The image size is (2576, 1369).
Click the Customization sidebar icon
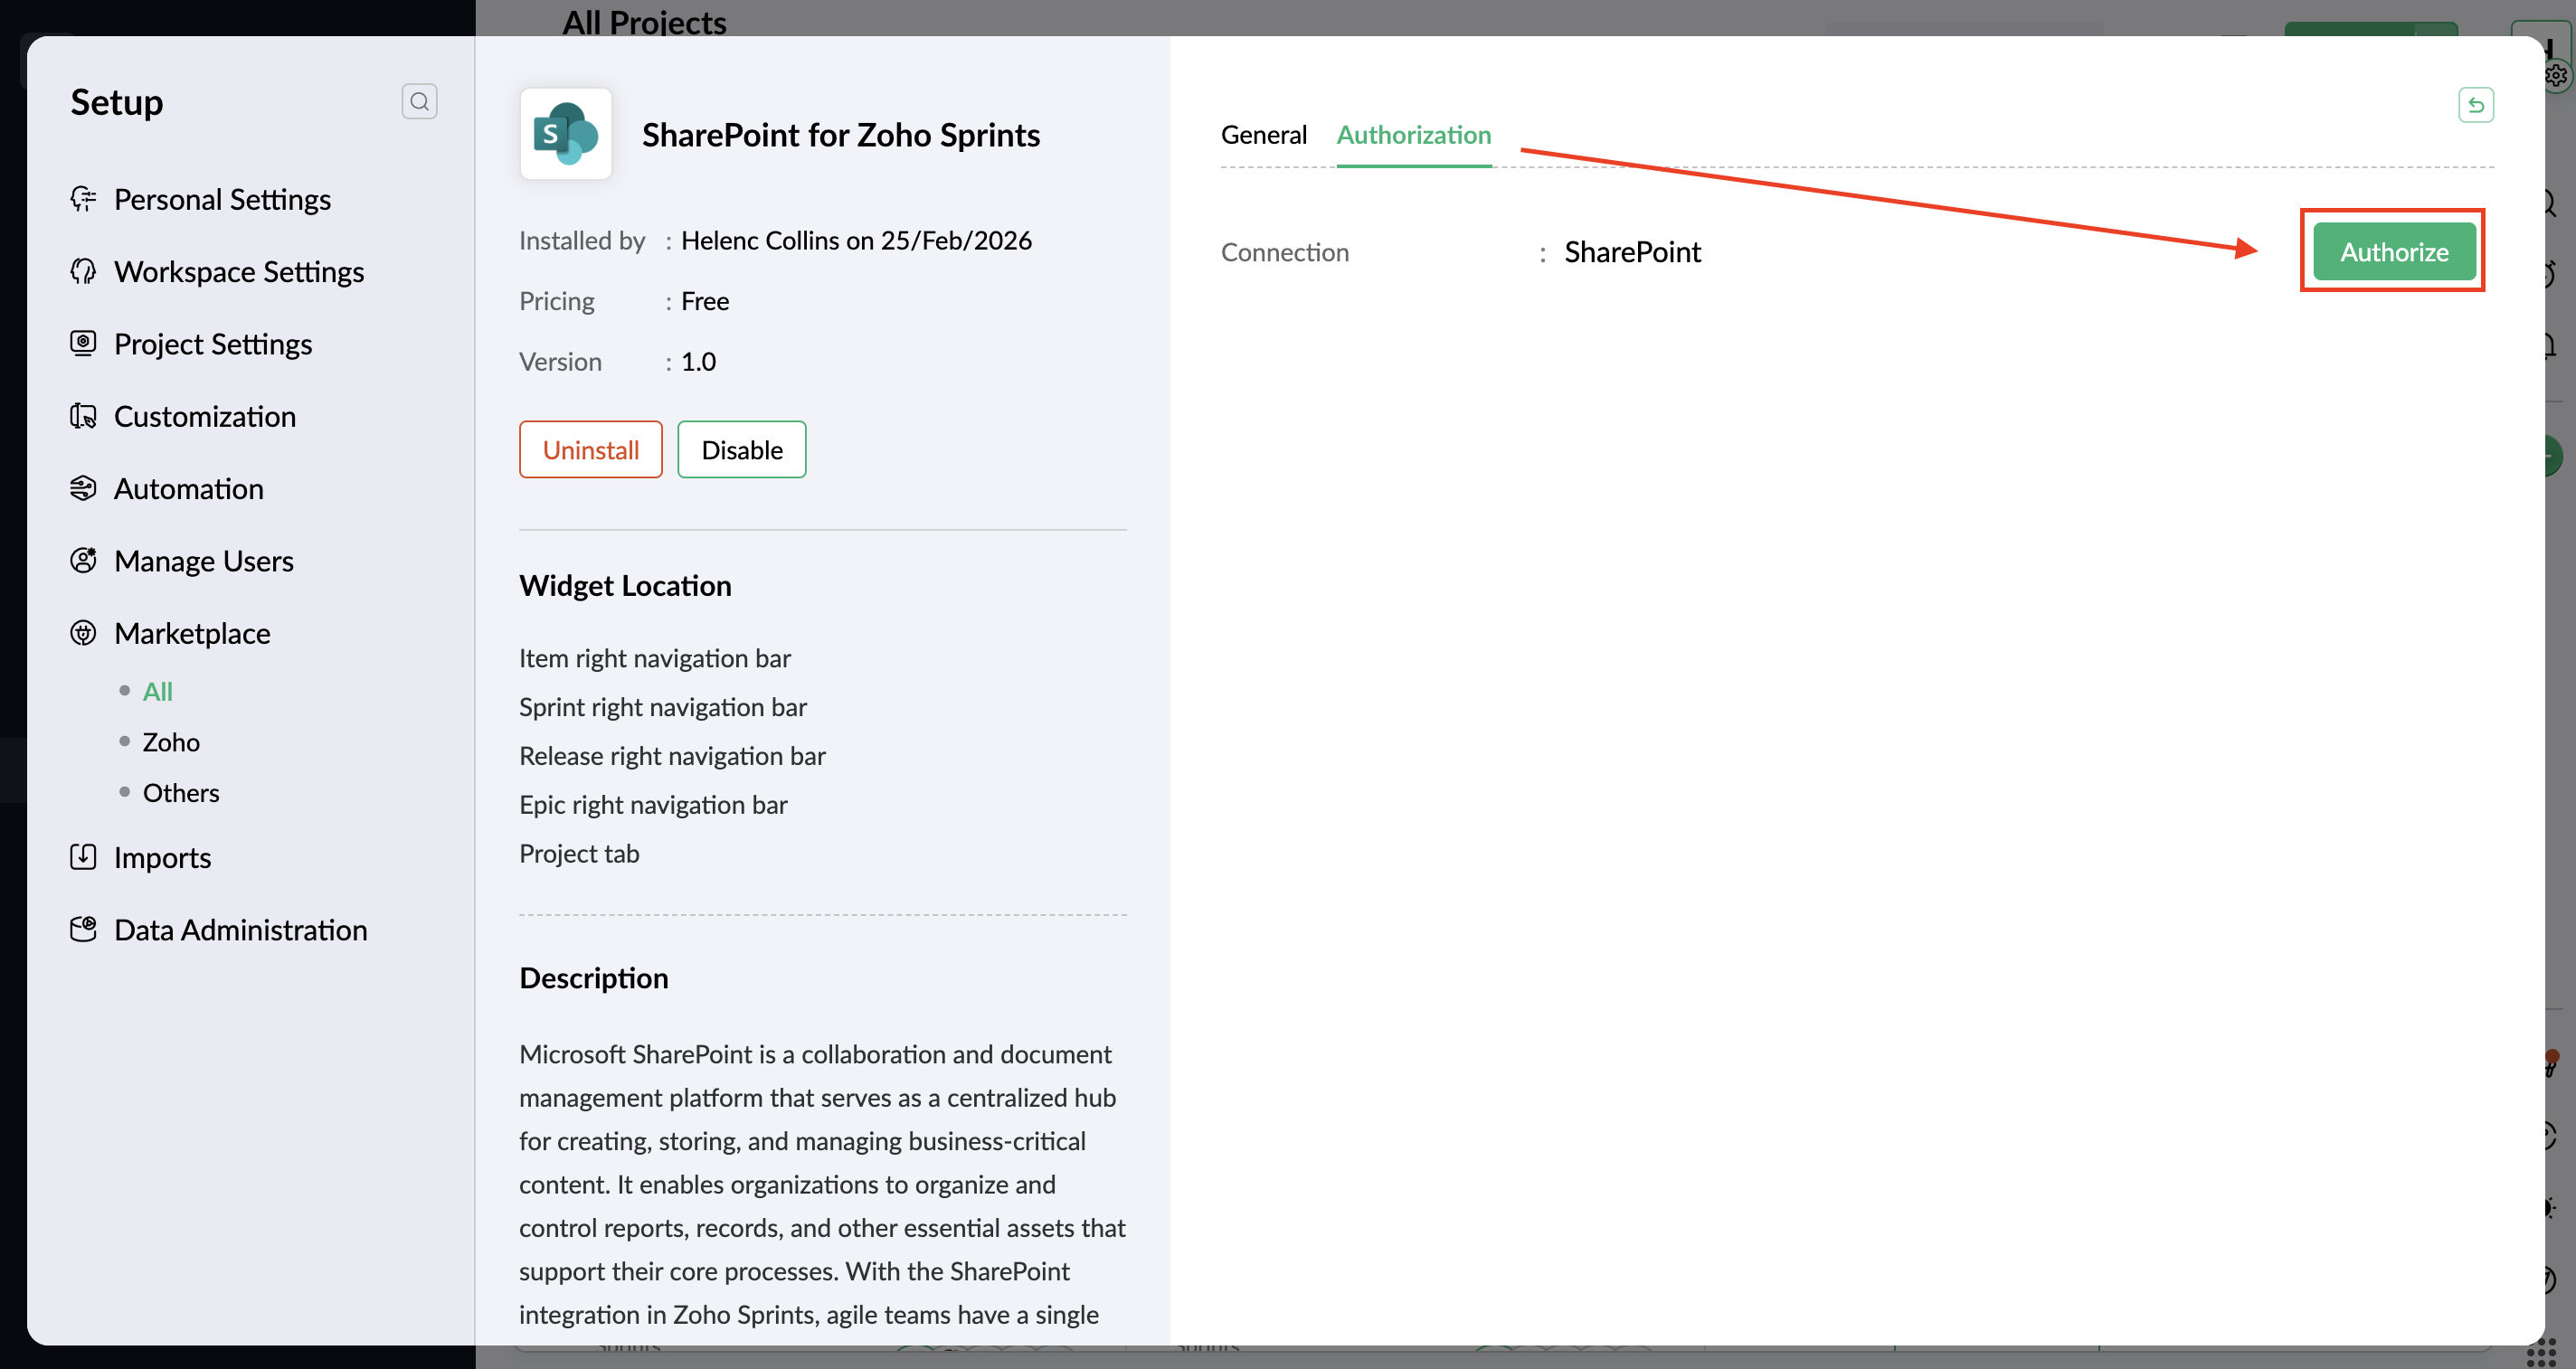pyautogui.click(x=83, y=416)
